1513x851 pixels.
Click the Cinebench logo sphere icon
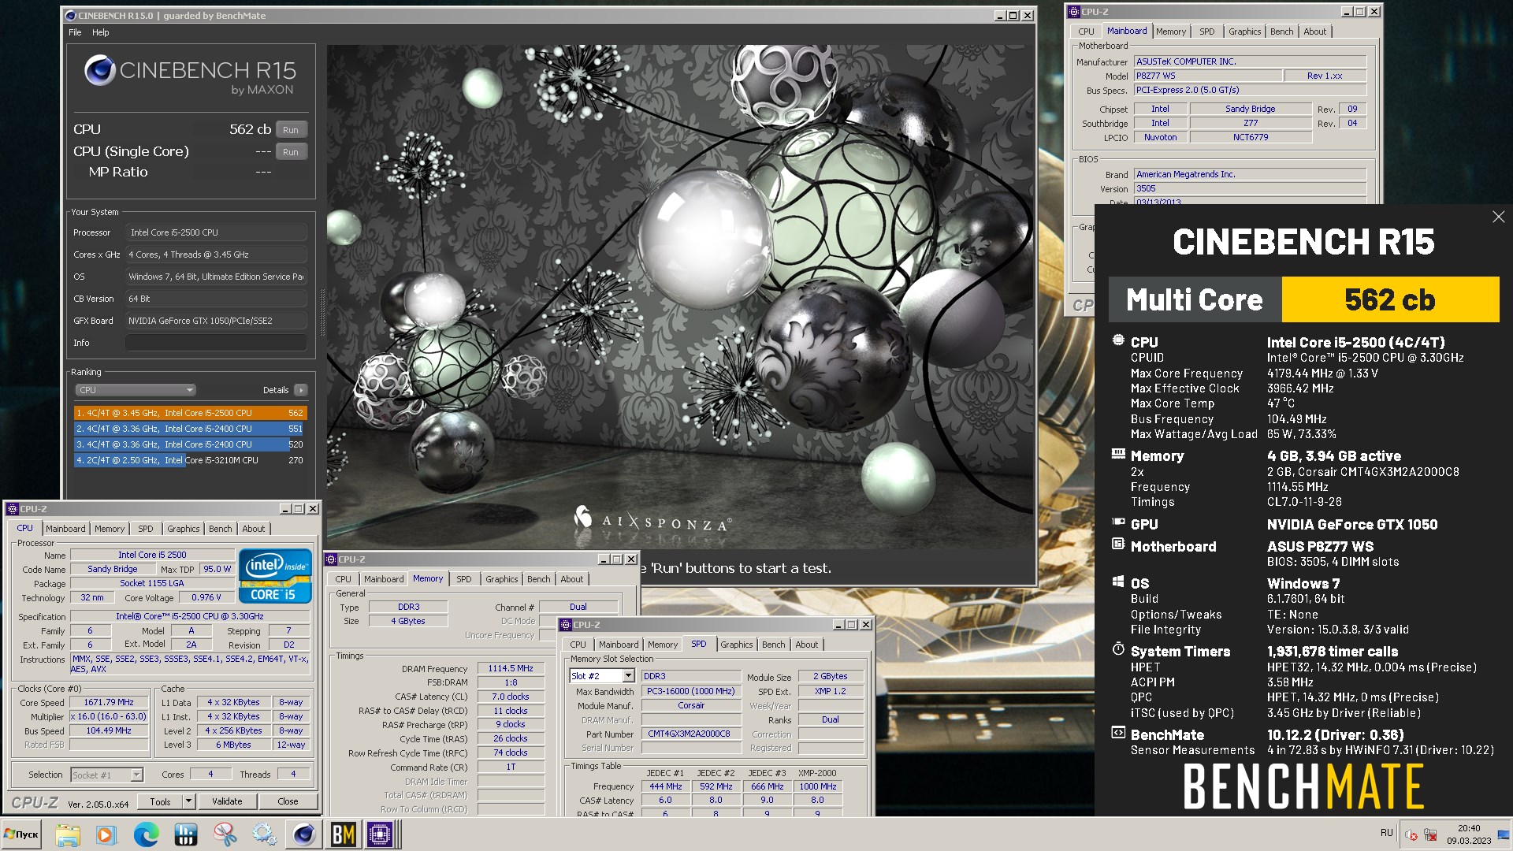tap(100, 70)
